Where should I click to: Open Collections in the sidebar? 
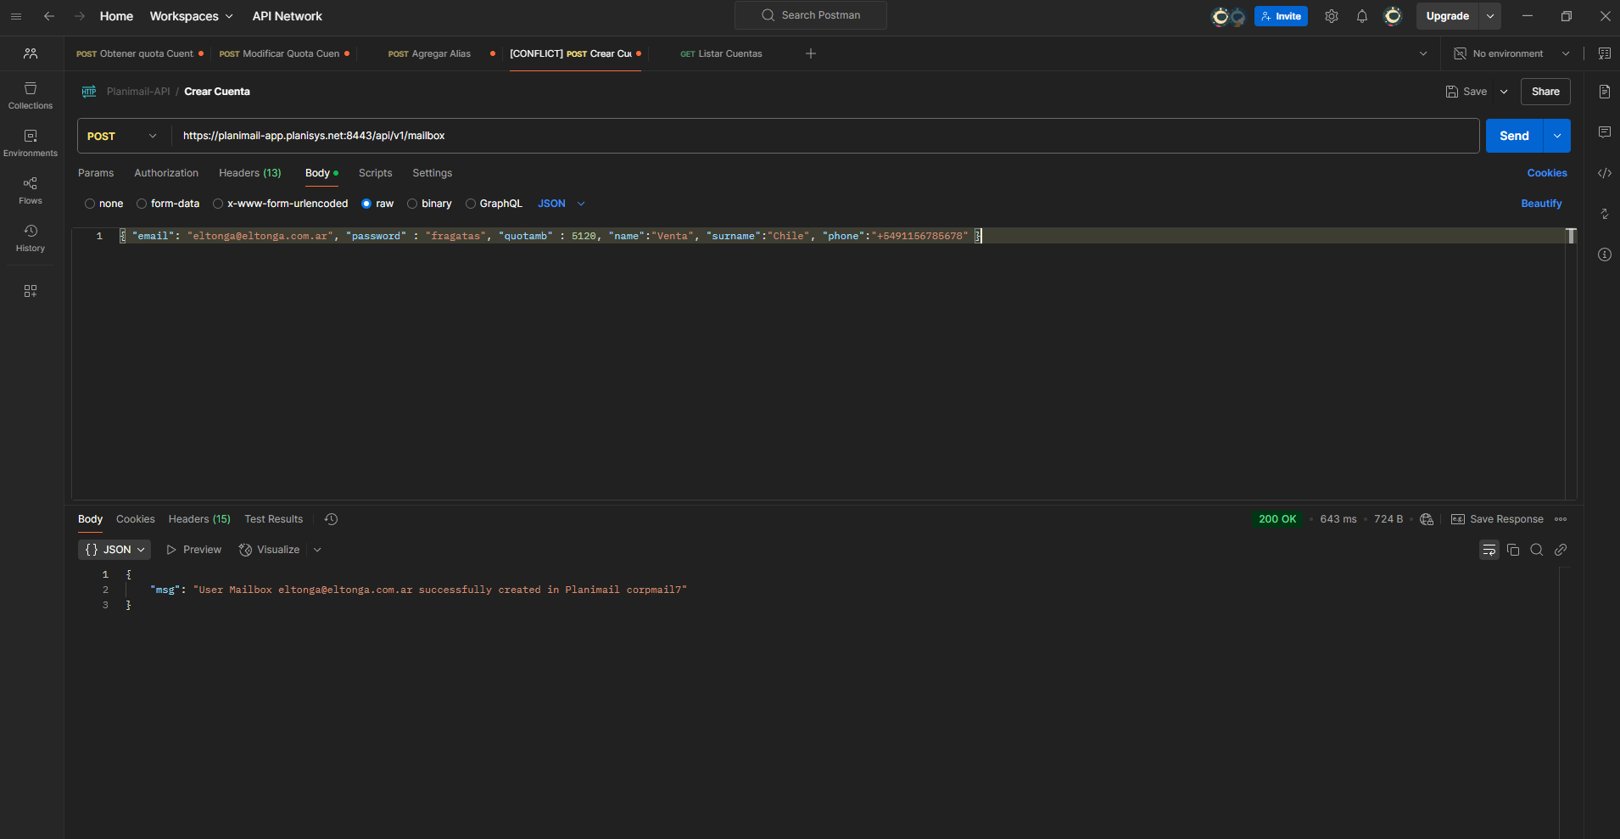pos(31,96)
